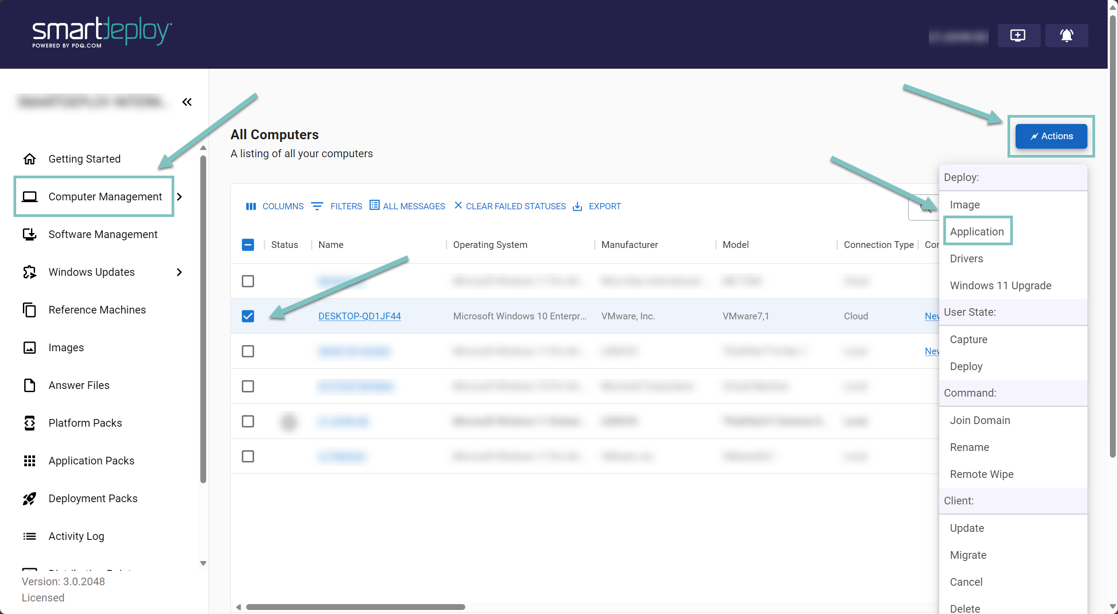Click the notification bell icon
Screen dimensions: 1118x614
(x=1066, y=35)
